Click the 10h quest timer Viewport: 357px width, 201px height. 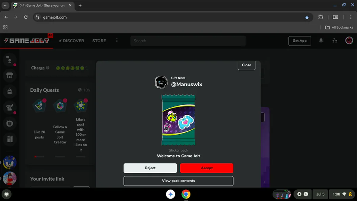[84, 90]
